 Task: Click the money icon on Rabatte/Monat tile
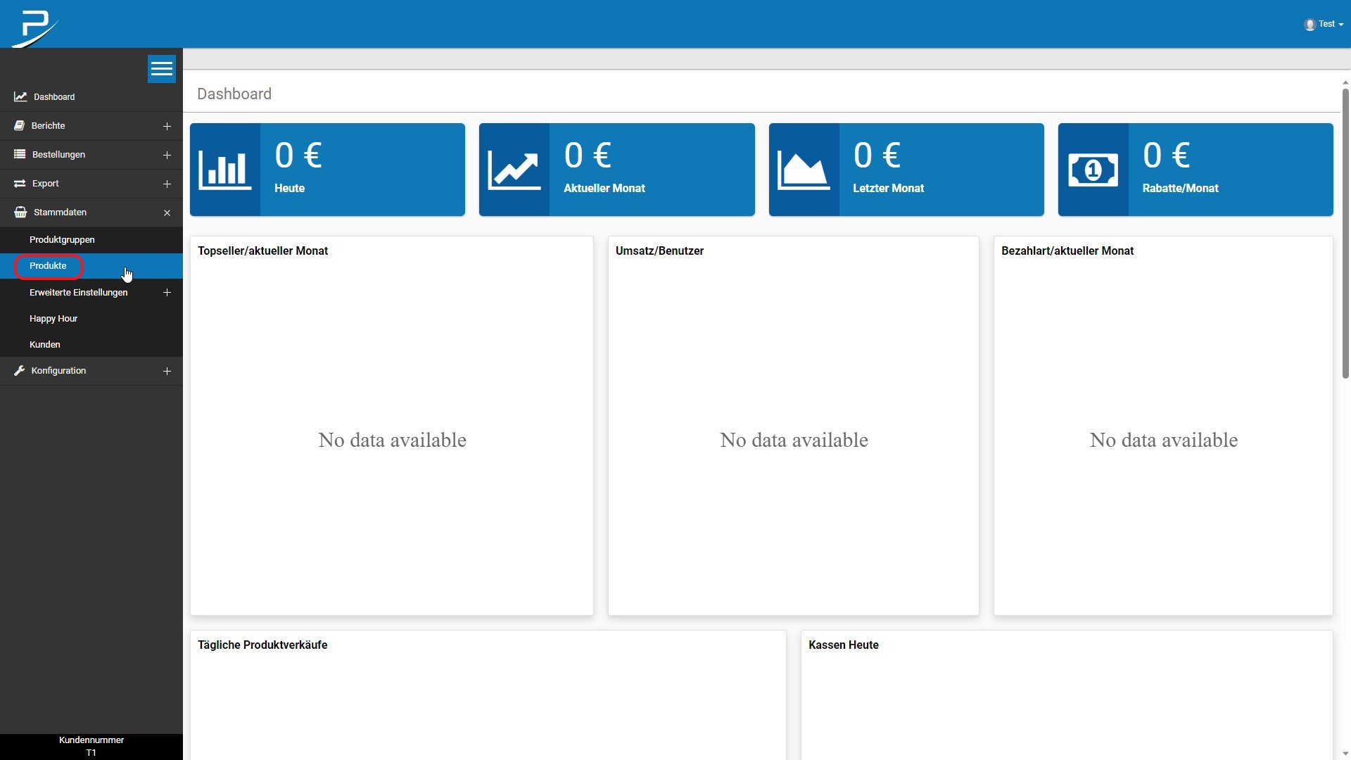1093,170
